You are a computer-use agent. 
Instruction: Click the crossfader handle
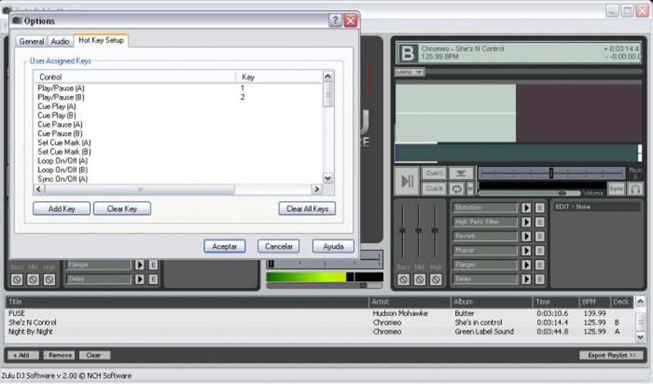271,264
